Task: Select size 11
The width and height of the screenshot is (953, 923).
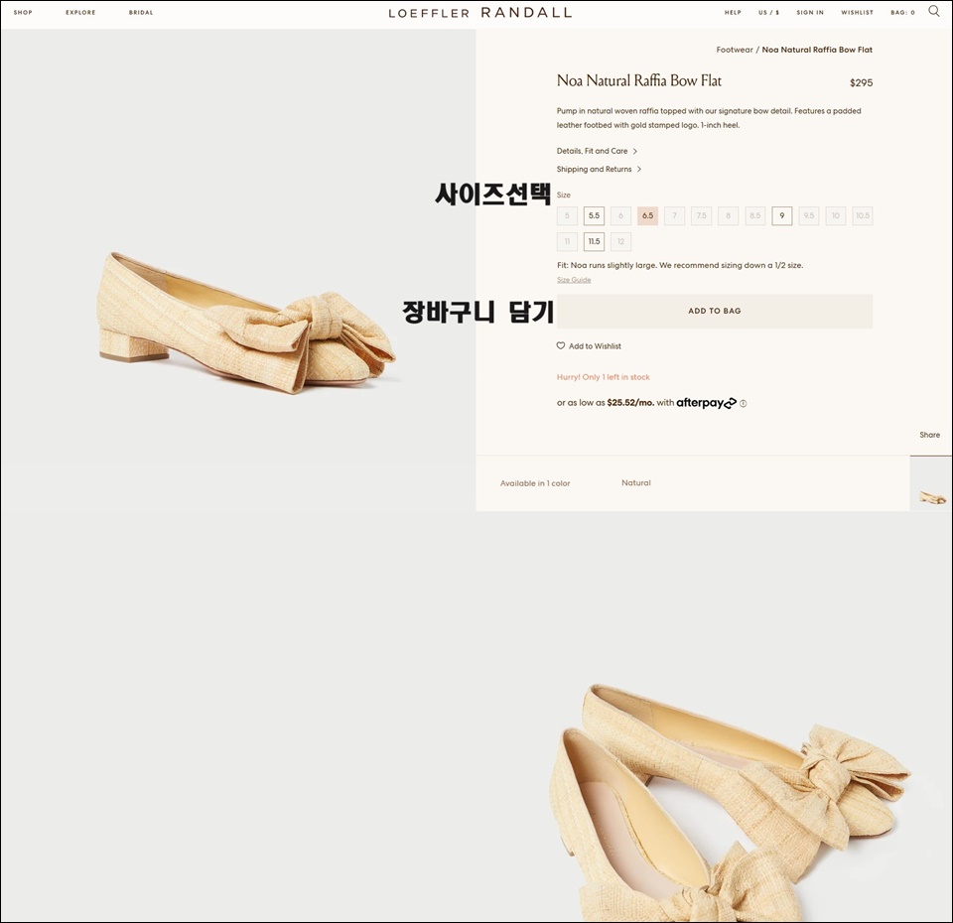Action: tap(567, 242)
